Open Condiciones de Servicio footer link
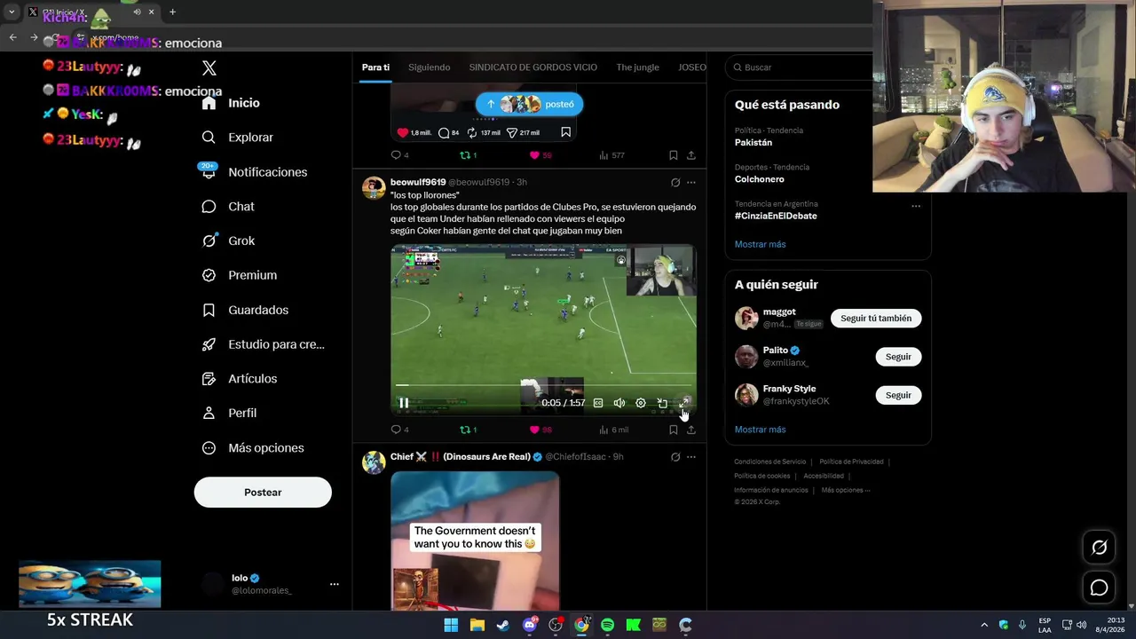The width and height of the screenshot is (1136, 639). tap(769, 461)
